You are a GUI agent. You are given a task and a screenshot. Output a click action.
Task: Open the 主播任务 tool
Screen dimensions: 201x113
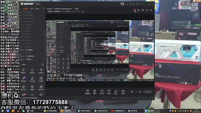coord(41,71)
